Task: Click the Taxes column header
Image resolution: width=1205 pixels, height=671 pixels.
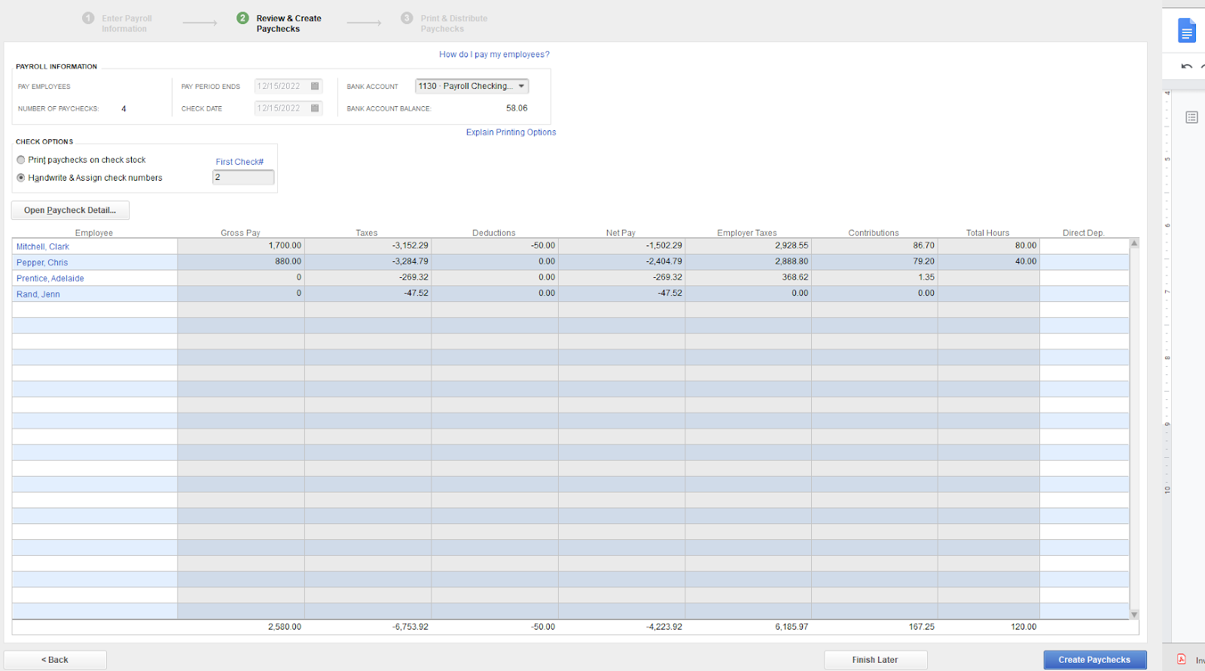Action: [x=367, y=233]
